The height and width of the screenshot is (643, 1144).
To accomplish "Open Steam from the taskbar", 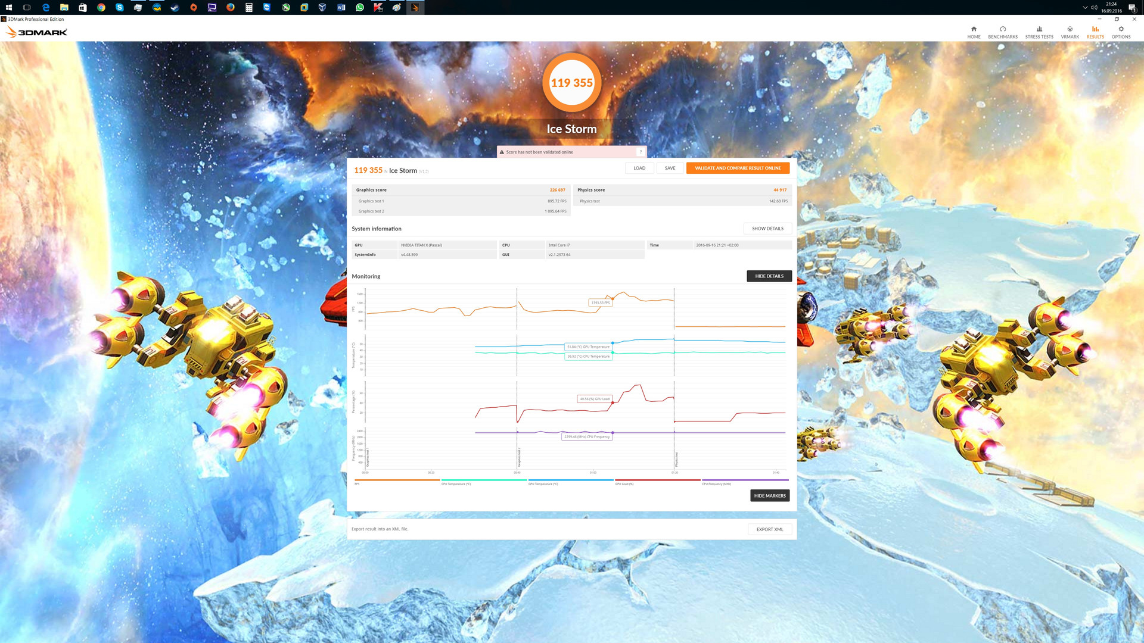I will 175,7.
